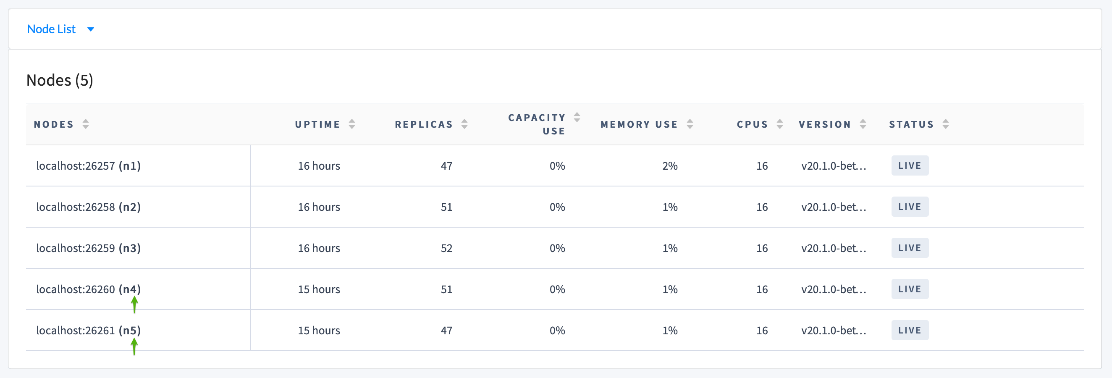The height and width of the screenshot is (378, 1112).
Task: Sort table by Nodes column arrows
Action: 86,124
